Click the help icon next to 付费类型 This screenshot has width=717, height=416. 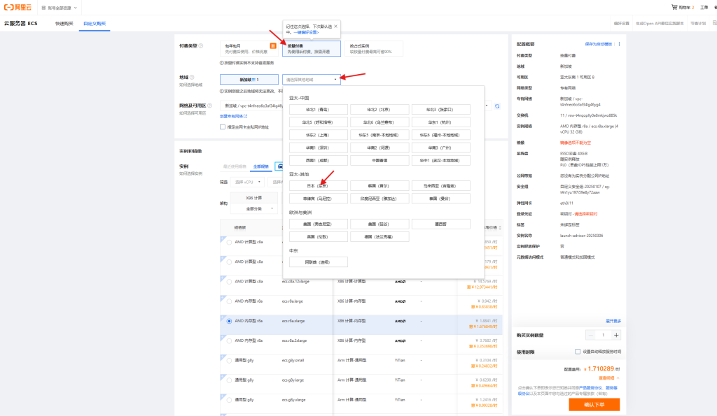tap(201, 46)
